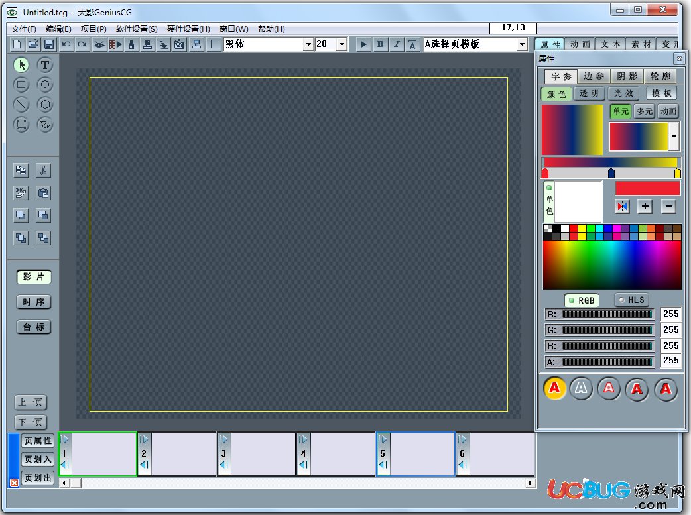Open the A选择页模板 template dropdown
Screen dimensions: 691x515
[522, 44]
